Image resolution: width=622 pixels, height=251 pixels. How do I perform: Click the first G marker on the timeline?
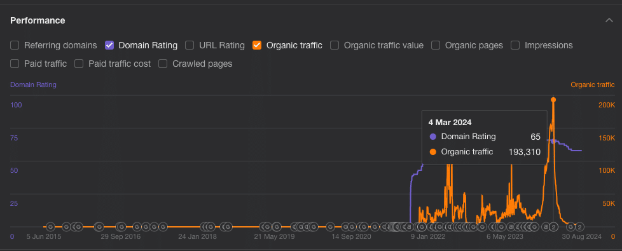pyautogui.click(x=50, y=227)
